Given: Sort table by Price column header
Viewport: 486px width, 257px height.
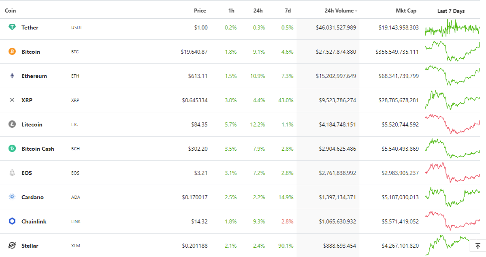Looking at the screenshot, I should 200,11.
